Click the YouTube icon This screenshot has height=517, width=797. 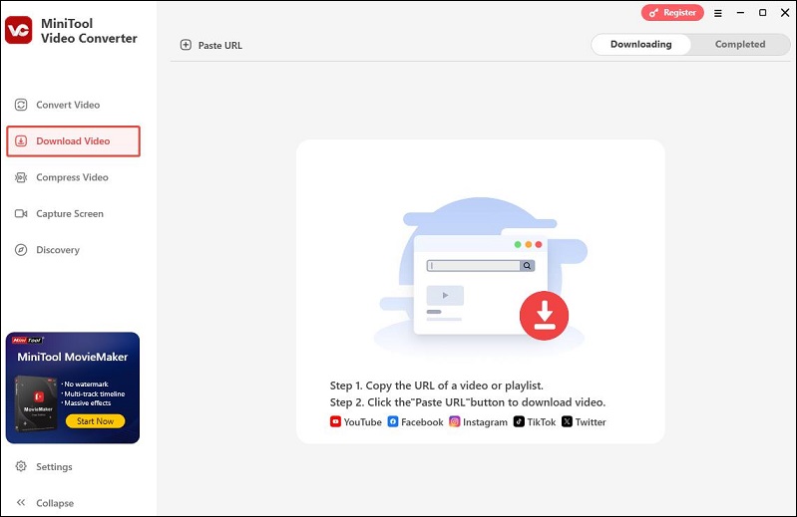(x=335, y=421)
